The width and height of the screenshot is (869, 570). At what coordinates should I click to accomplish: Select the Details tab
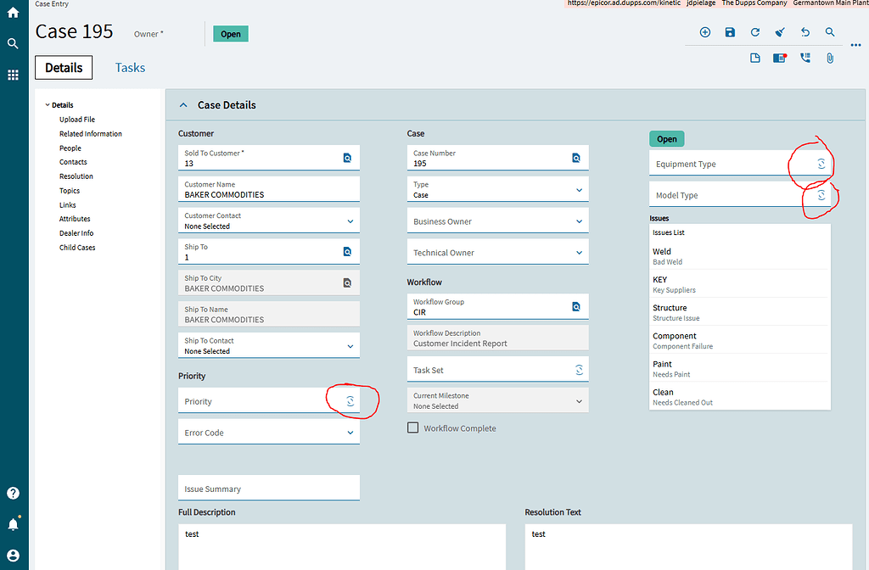(64, 67)
